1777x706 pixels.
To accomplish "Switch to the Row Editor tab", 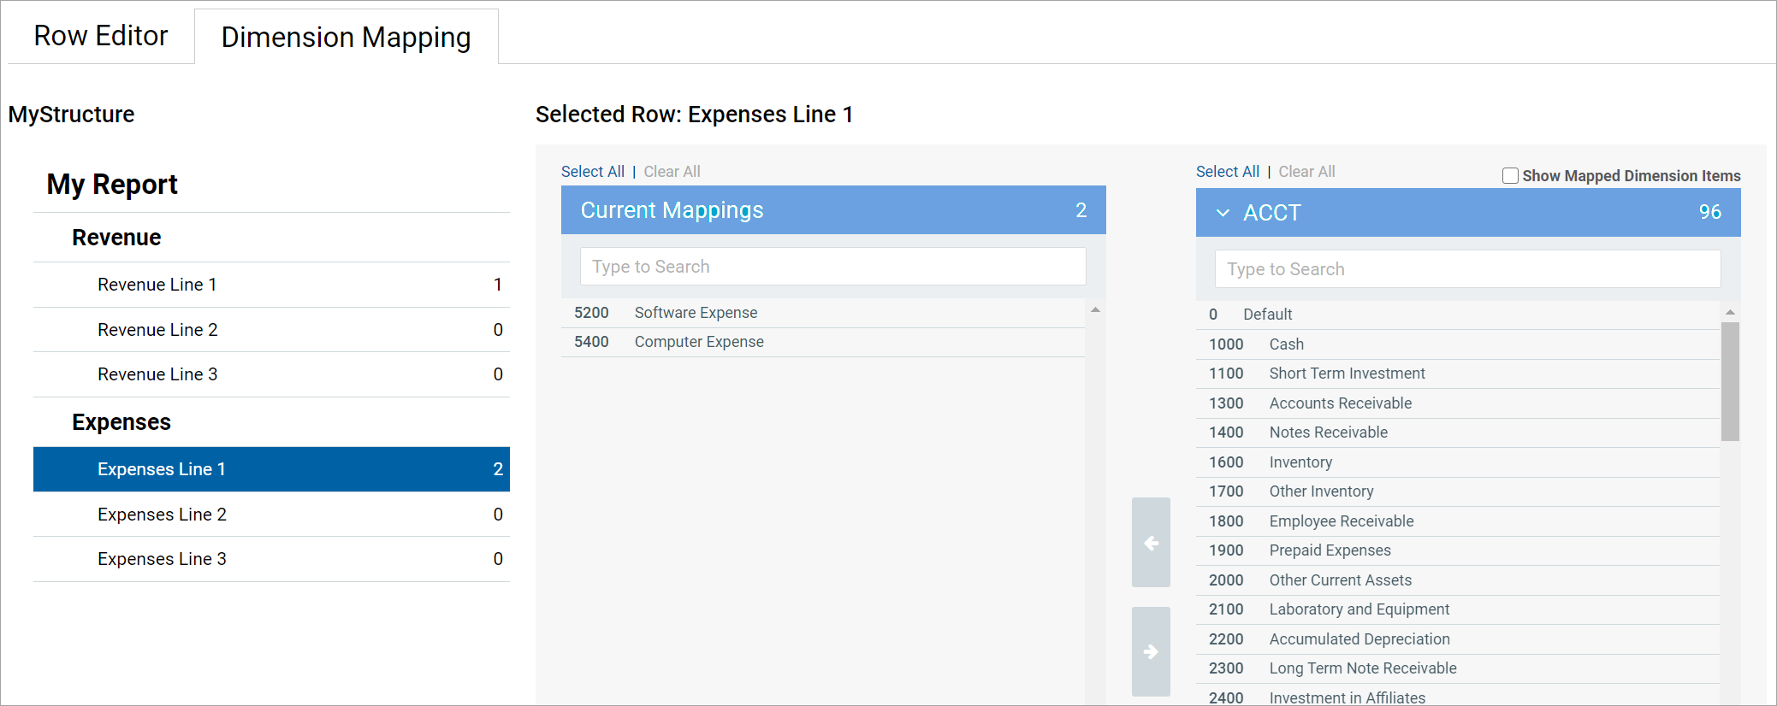I will pyautogui.click(x=101, y=36).
